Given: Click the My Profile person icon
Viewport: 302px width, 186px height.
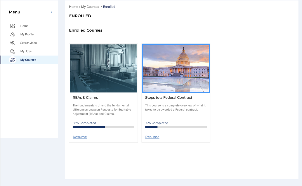Looking at the screenshot, I should coord(13,35).
